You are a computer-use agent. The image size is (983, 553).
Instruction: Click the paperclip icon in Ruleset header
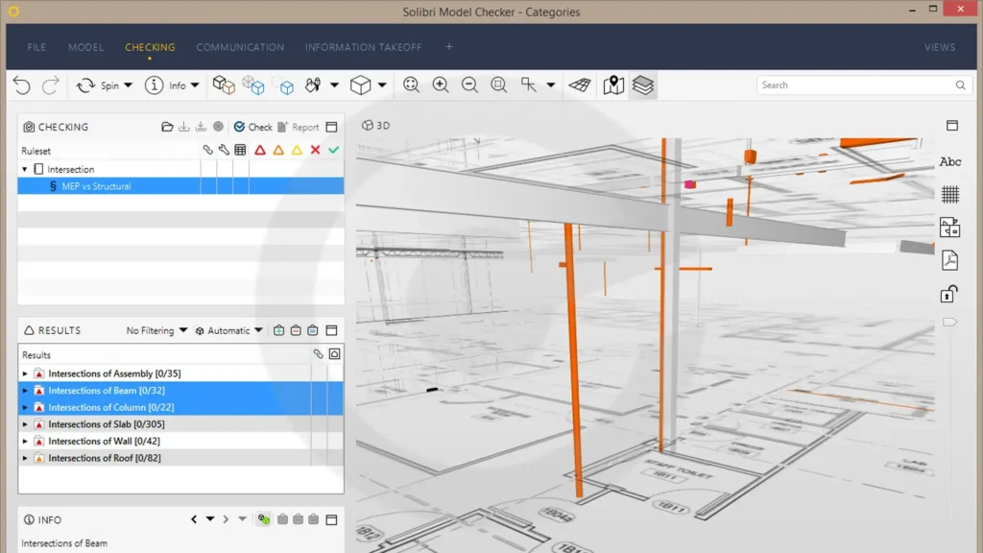coord(207,150)
